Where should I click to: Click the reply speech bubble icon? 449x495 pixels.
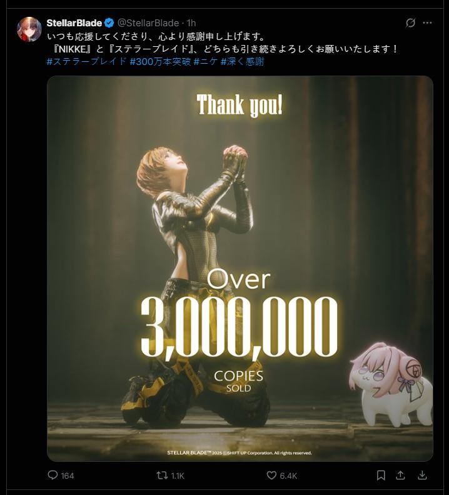tap(53, 475)
